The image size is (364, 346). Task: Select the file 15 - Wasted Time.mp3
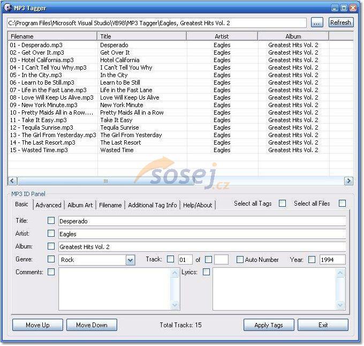point(39,150)
